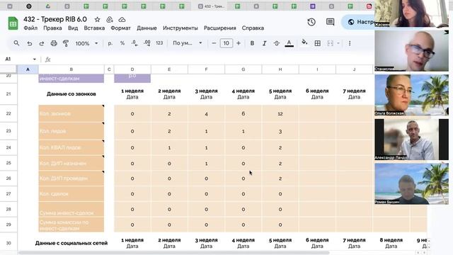Click the Настройки доступа share button
453x255 pixels.
pyautogui.click(x=359, y=22)
